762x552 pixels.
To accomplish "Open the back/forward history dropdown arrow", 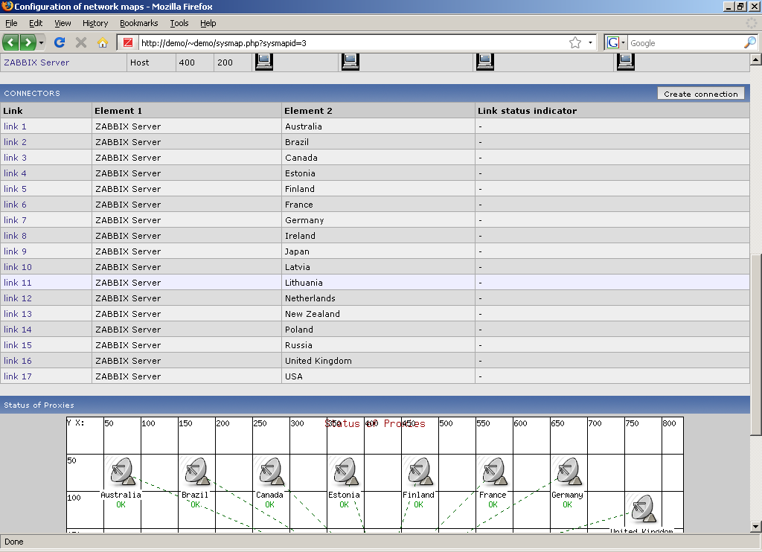I will tap(42, 42).
